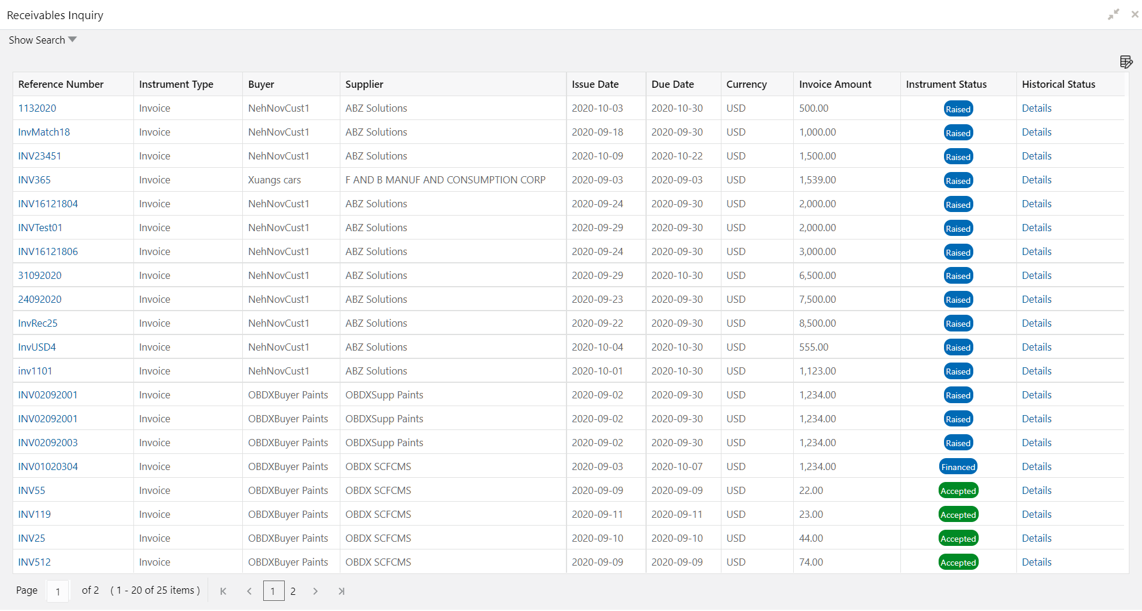The height and width of the screenshot is (611, 1142).
Task: Jump to the last page arrow
Action: click(x=342, y=591)
